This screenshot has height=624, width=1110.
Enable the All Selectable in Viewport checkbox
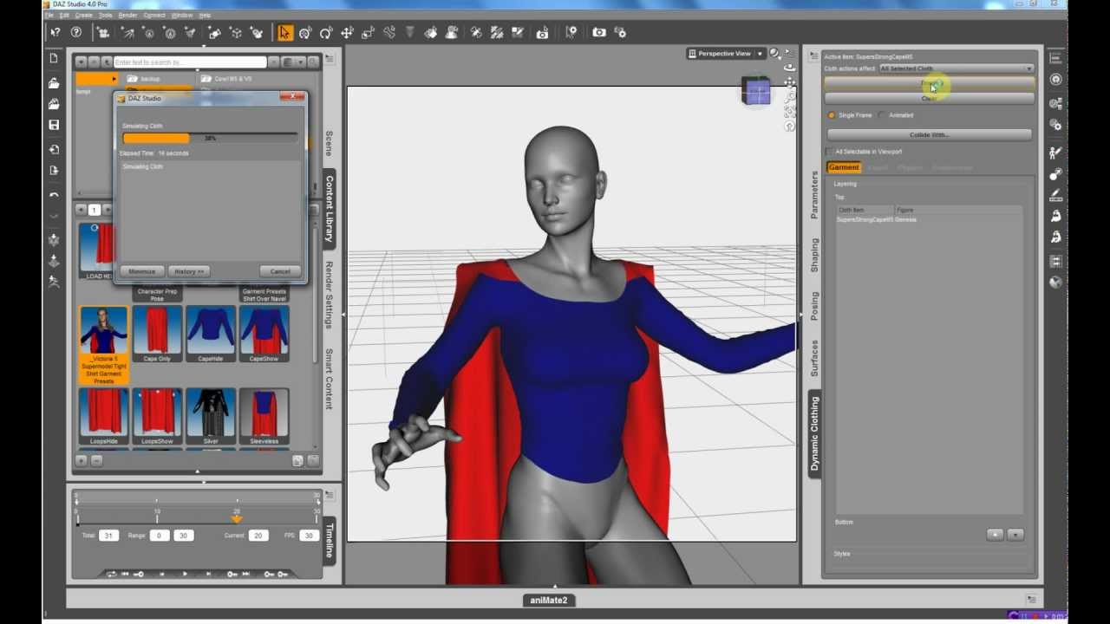point(830,152)
